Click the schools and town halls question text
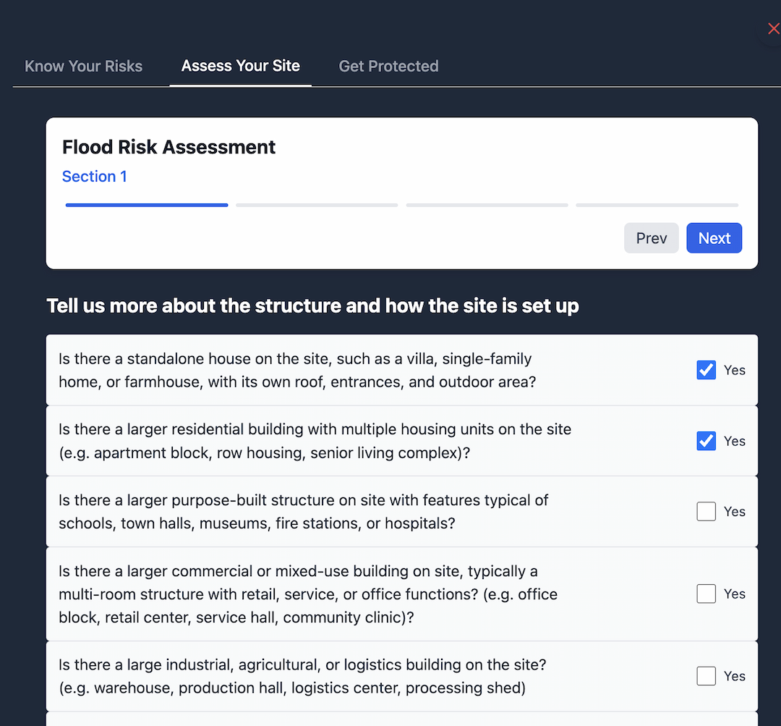This screenshot has height=726, width=781. click(x=303, y=512)
